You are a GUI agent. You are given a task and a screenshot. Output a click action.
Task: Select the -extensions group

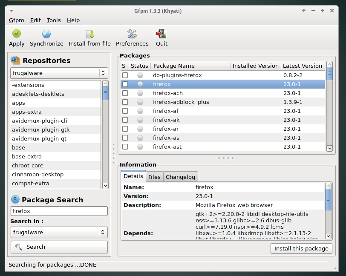tap(55, 85)
